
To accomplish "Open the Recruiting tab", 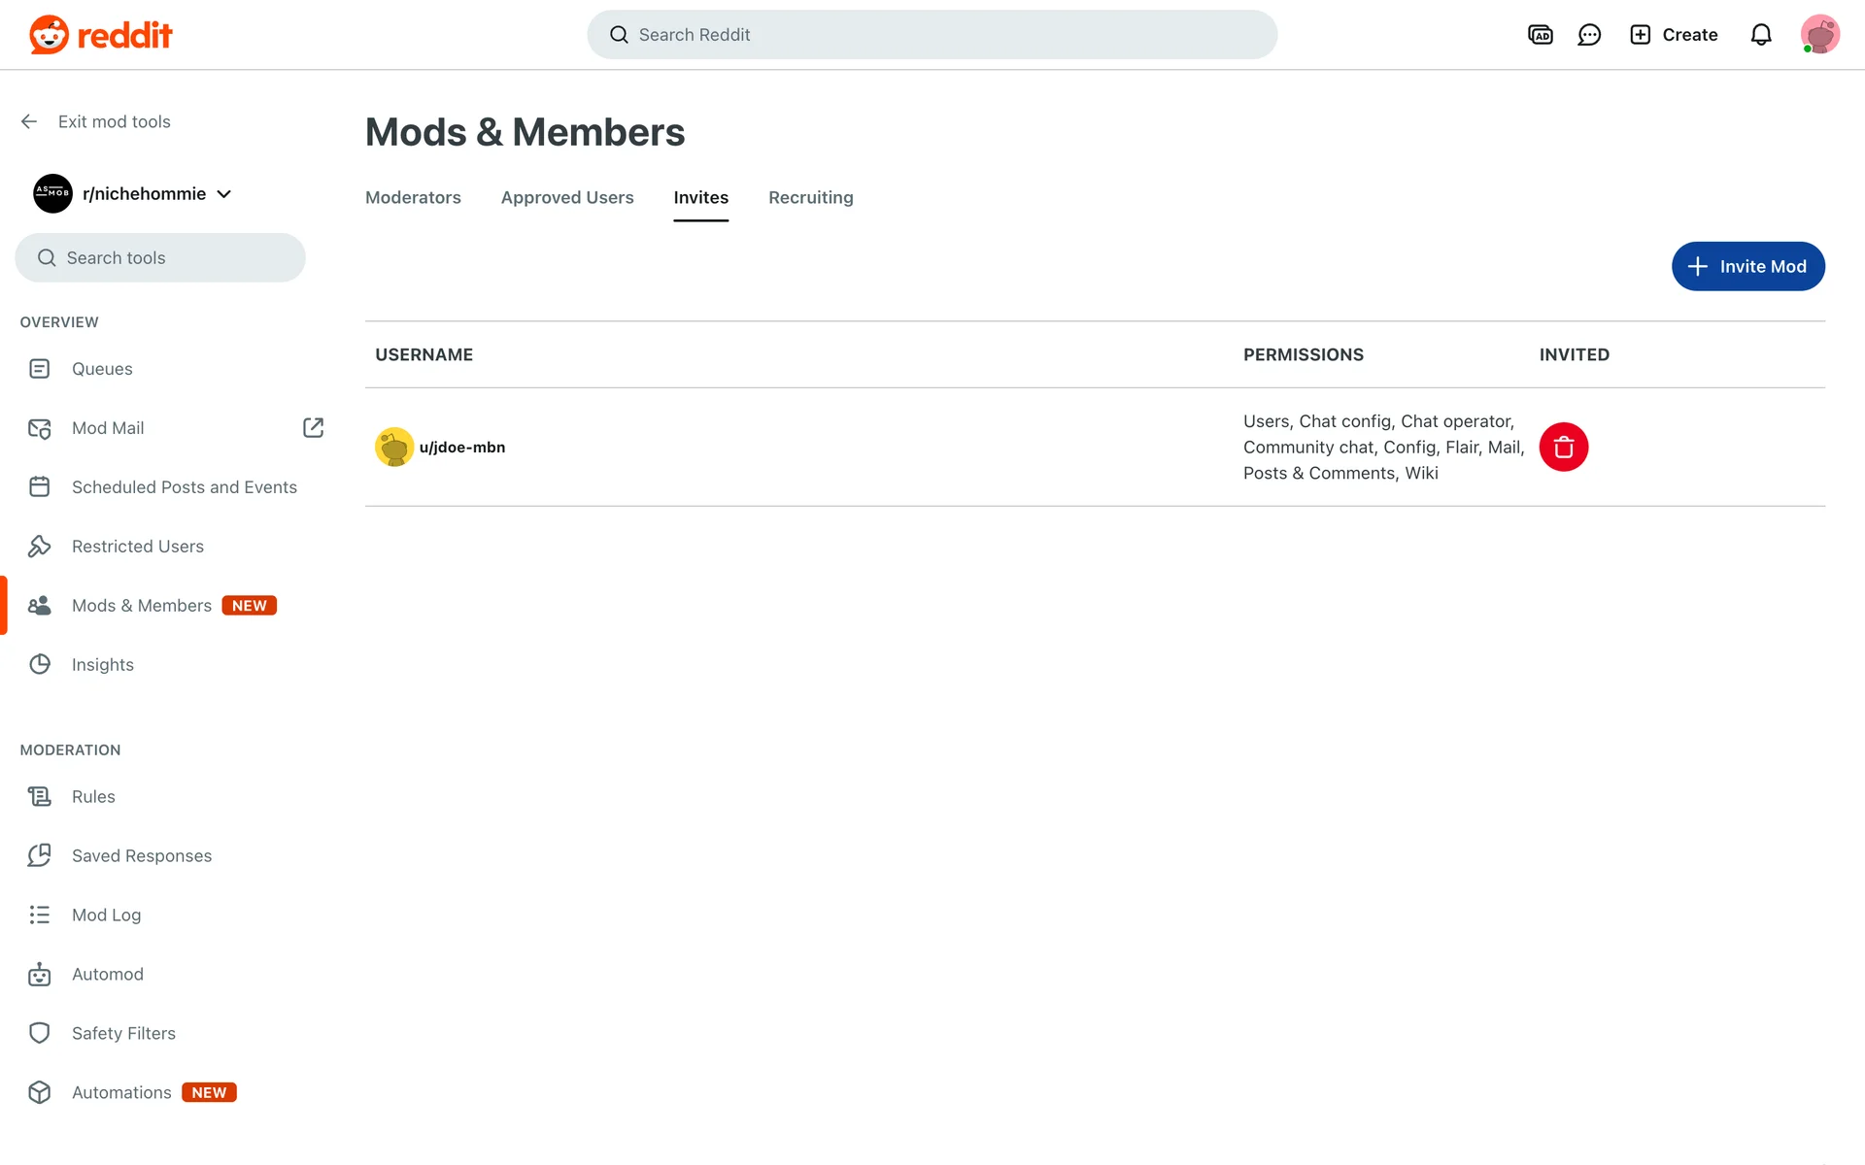I will 810,198.
